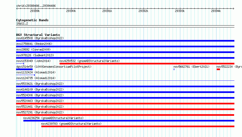Click the left arrowhead of the ruler
The height and width of the screenshot is (137, 242).
tap(17, 8)
